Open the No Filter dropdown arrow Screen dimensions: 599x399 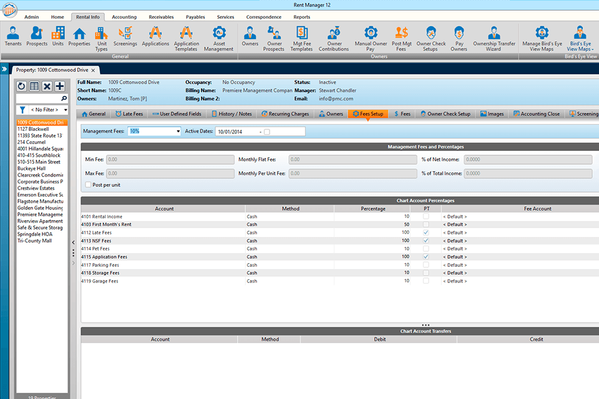tap(66, 110)
